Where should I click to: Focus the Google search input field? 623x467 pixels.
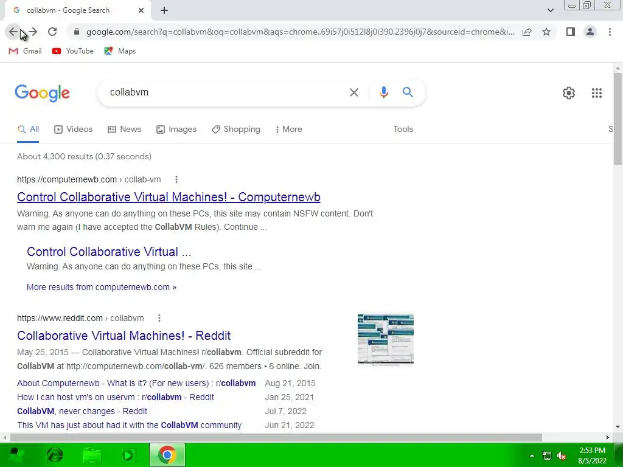pos(226,92)
